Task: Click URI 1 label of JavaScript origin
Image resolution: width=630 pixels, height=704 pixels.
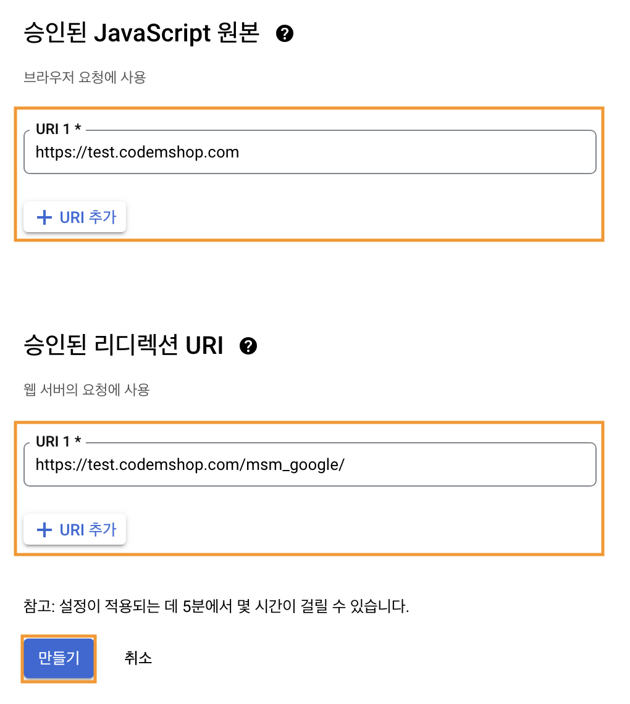Action: (x=59, y=129)
